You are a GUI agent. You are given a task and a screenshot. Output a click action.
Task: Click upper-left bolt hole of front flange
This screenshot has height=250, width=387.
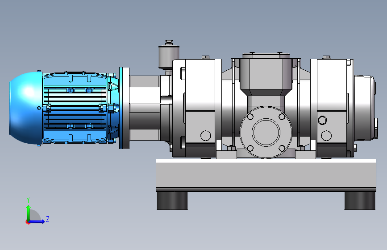250,117
